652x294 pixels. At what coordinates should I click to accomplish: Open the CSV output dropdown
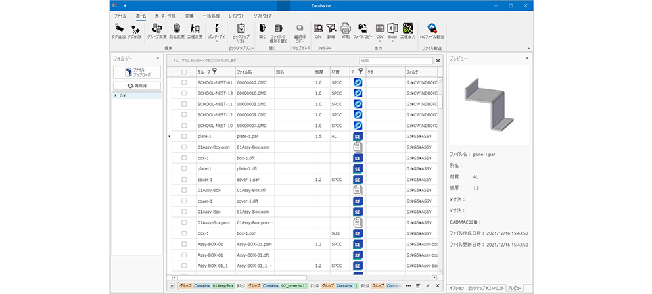379,41
